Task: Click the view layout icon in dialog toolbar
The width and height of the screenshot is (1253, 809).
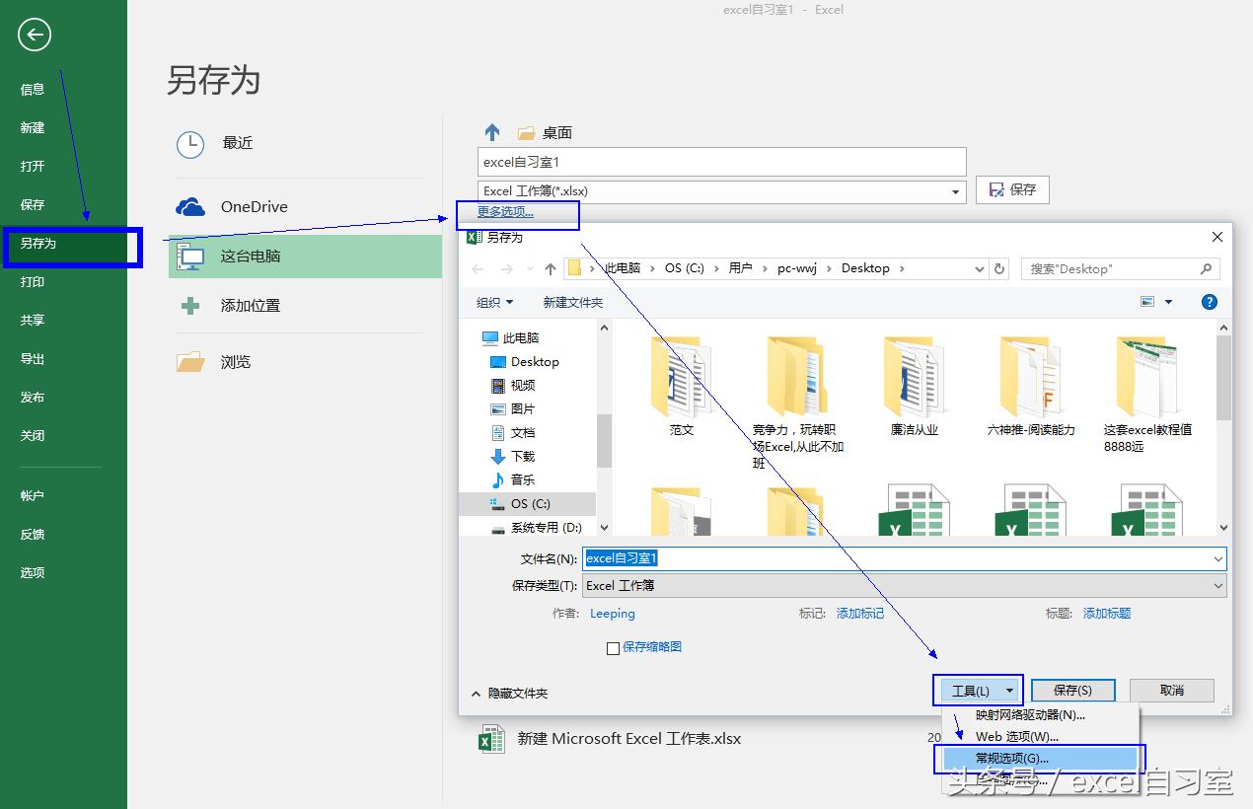Action: [1147, 302]
